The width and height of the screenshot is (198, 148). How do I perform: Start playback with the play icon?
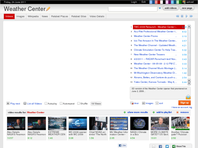point(187,16)
